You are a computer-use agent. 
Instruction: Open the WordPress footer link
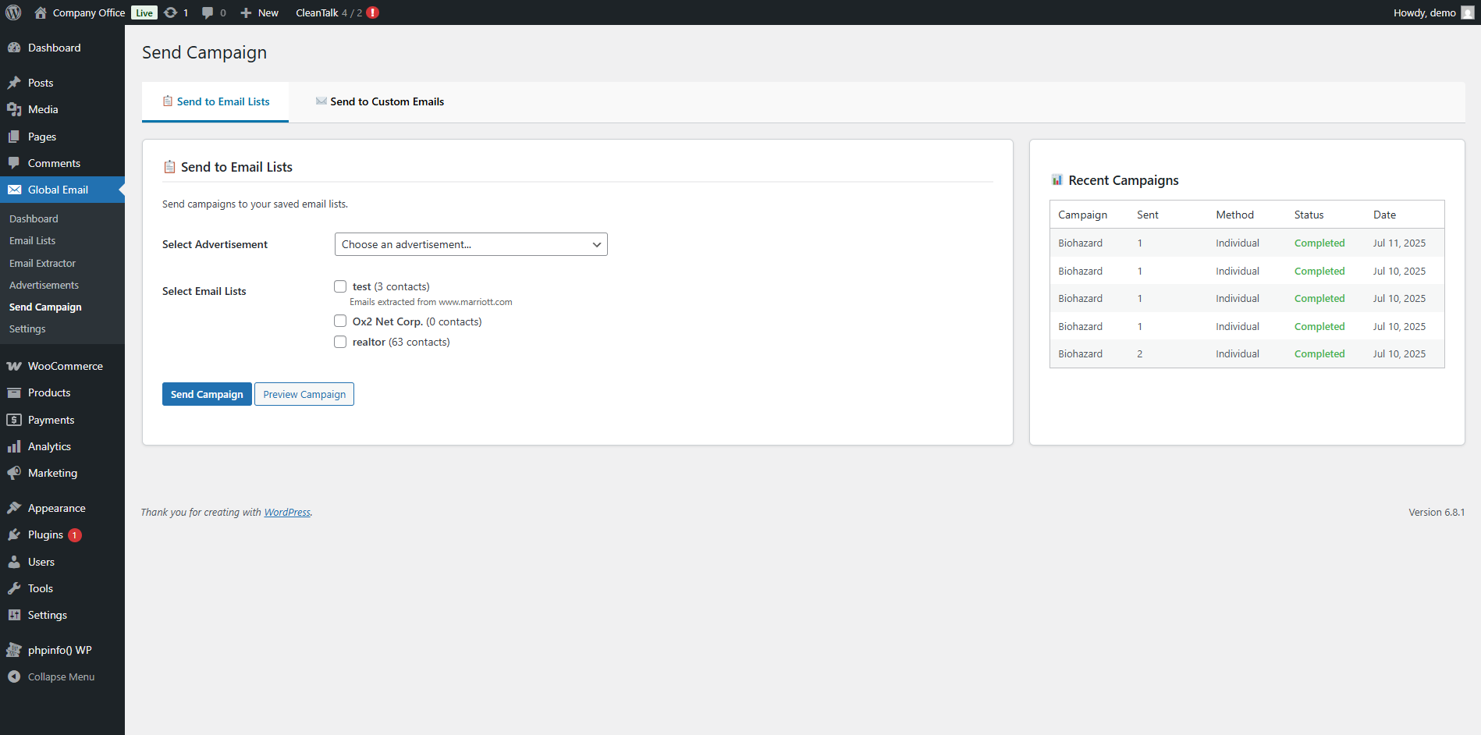coord(287,513)
